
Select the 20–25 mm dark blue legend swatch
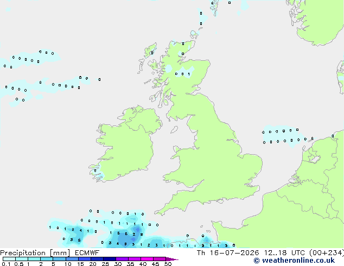[x=97, y=259]
